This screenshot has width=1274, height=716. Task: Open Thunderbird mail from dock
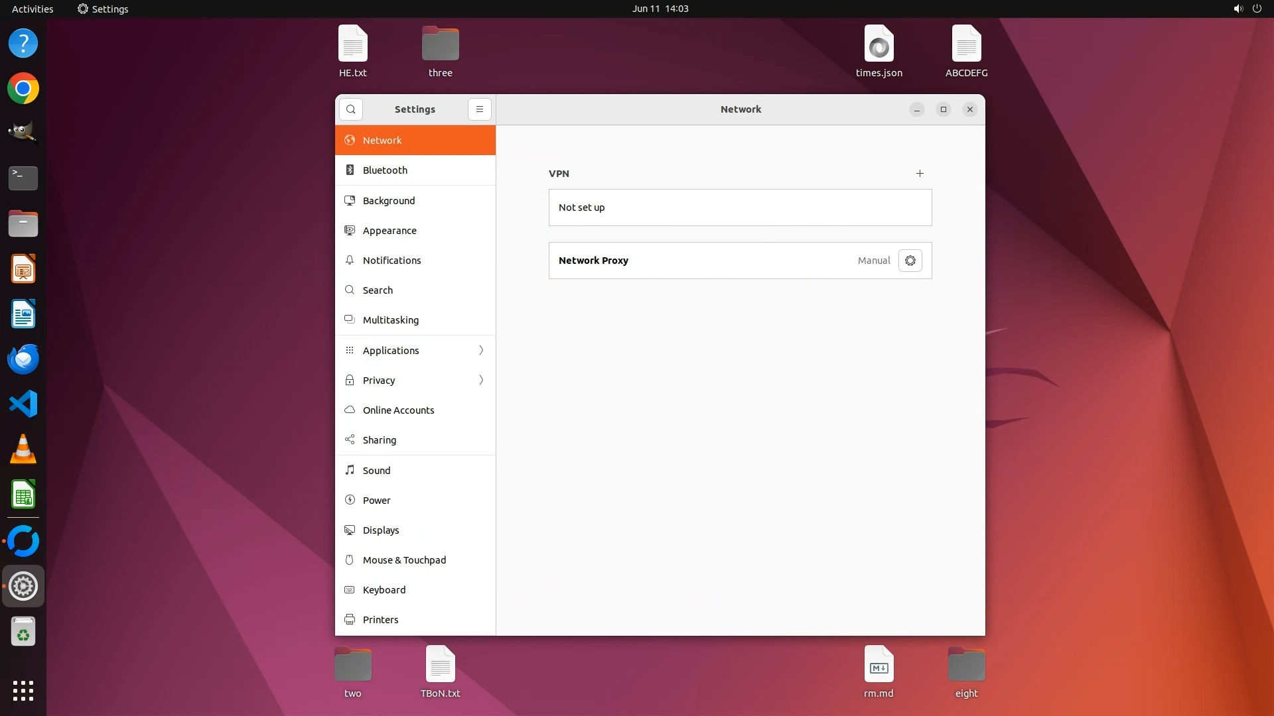23,359
